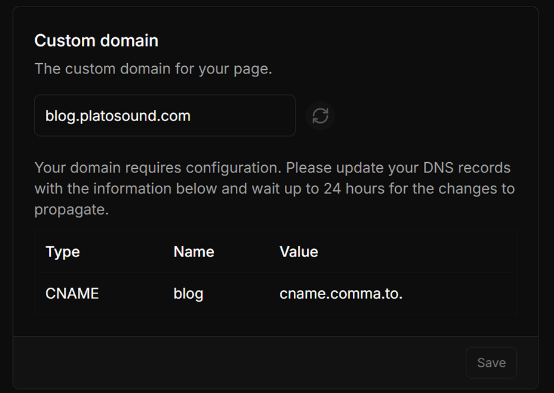This screenshot has height=393, width=554.
Task: Click the cname.comma.to. value text
Action: (341, 293)
